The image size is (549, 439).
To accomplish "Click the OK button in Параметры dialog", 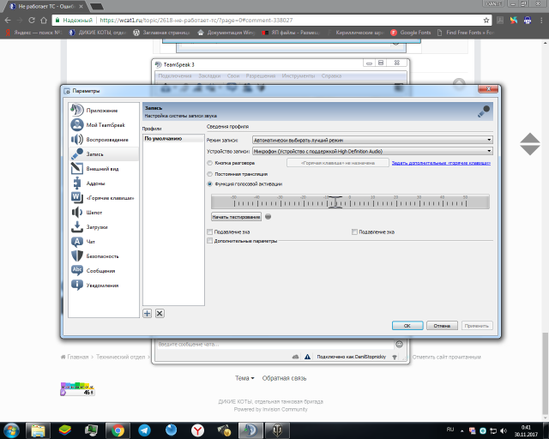I will coord(407,326).
